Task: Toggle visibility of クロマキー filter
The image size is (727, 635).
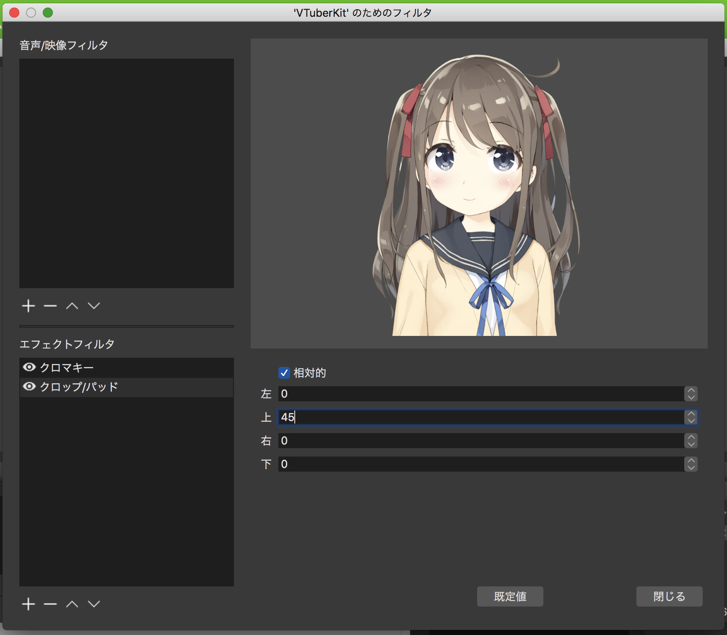Action: coord(29,367)
